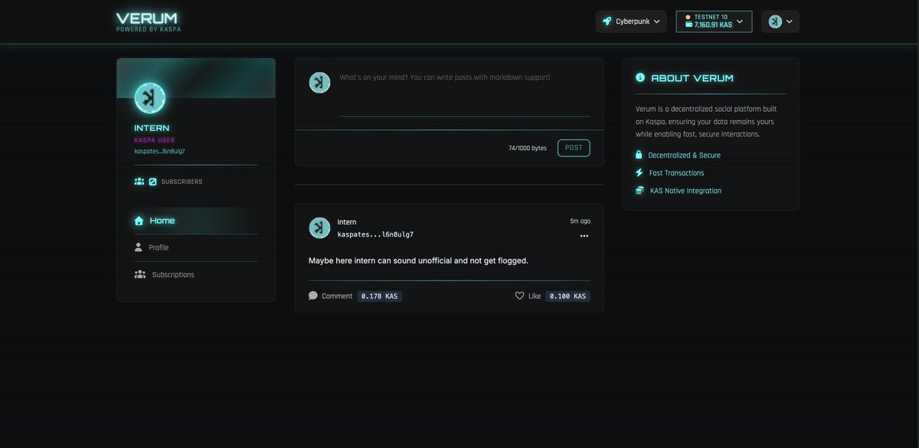Click the KAS Native Integration text

tap(686, 191)
